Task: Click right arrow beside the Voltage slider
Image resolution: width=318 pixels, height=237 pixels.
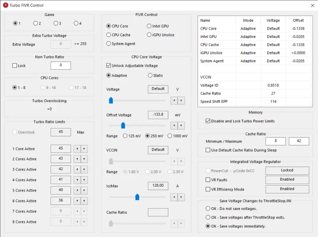Action: [x=181, y=101]
